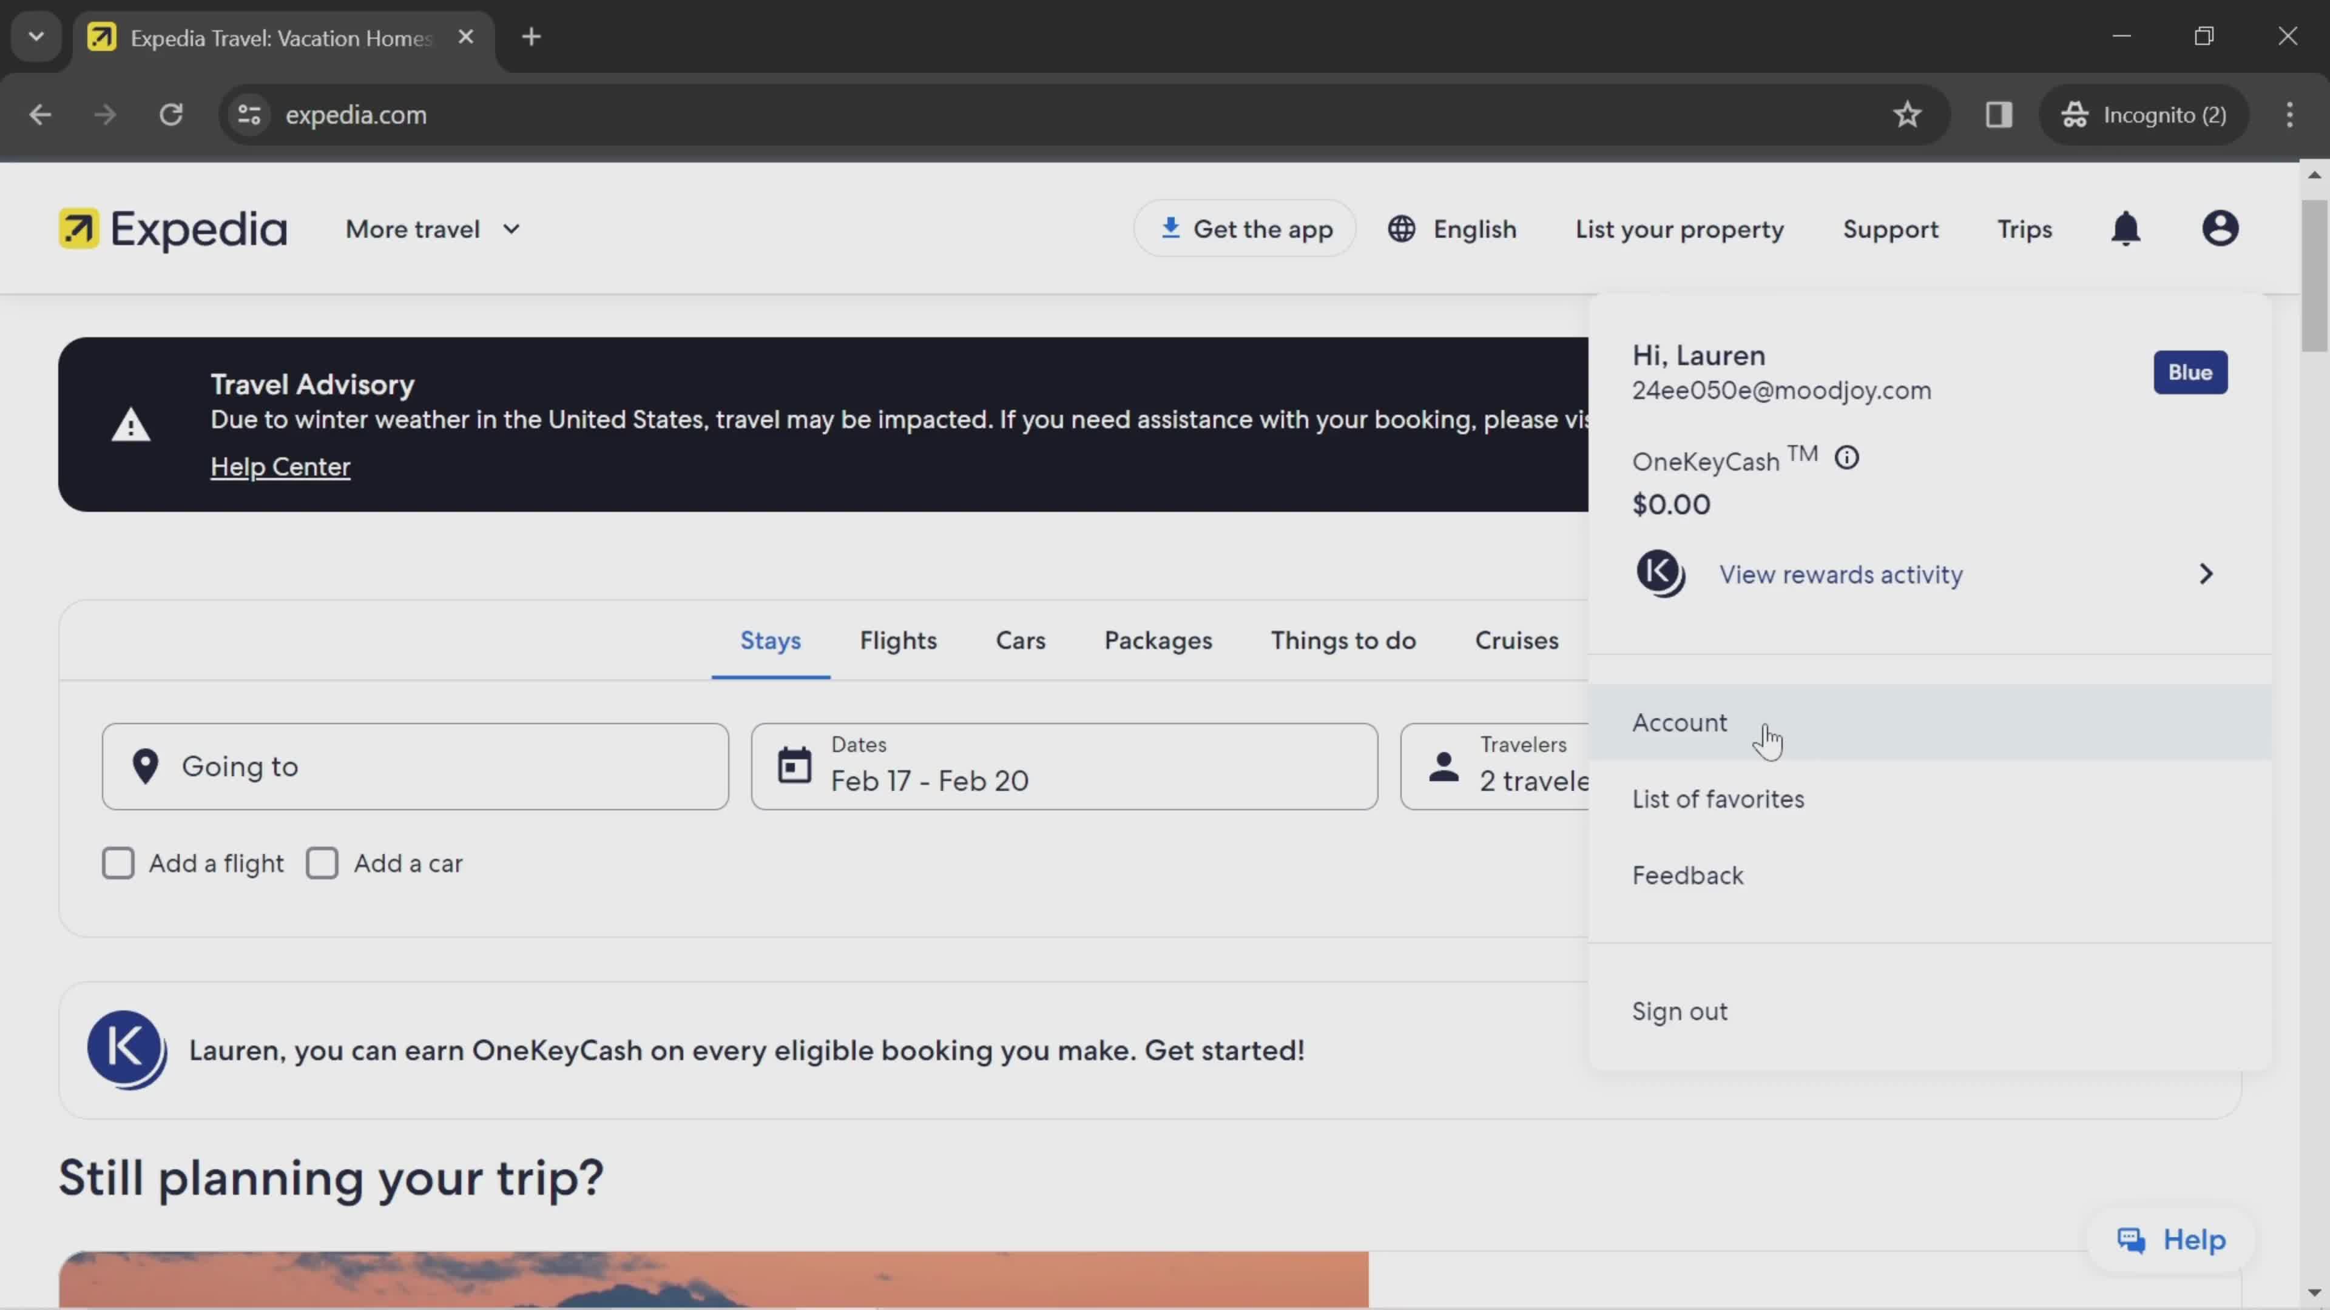Open Support
2330x1310 pixels.
point(1891,230)
